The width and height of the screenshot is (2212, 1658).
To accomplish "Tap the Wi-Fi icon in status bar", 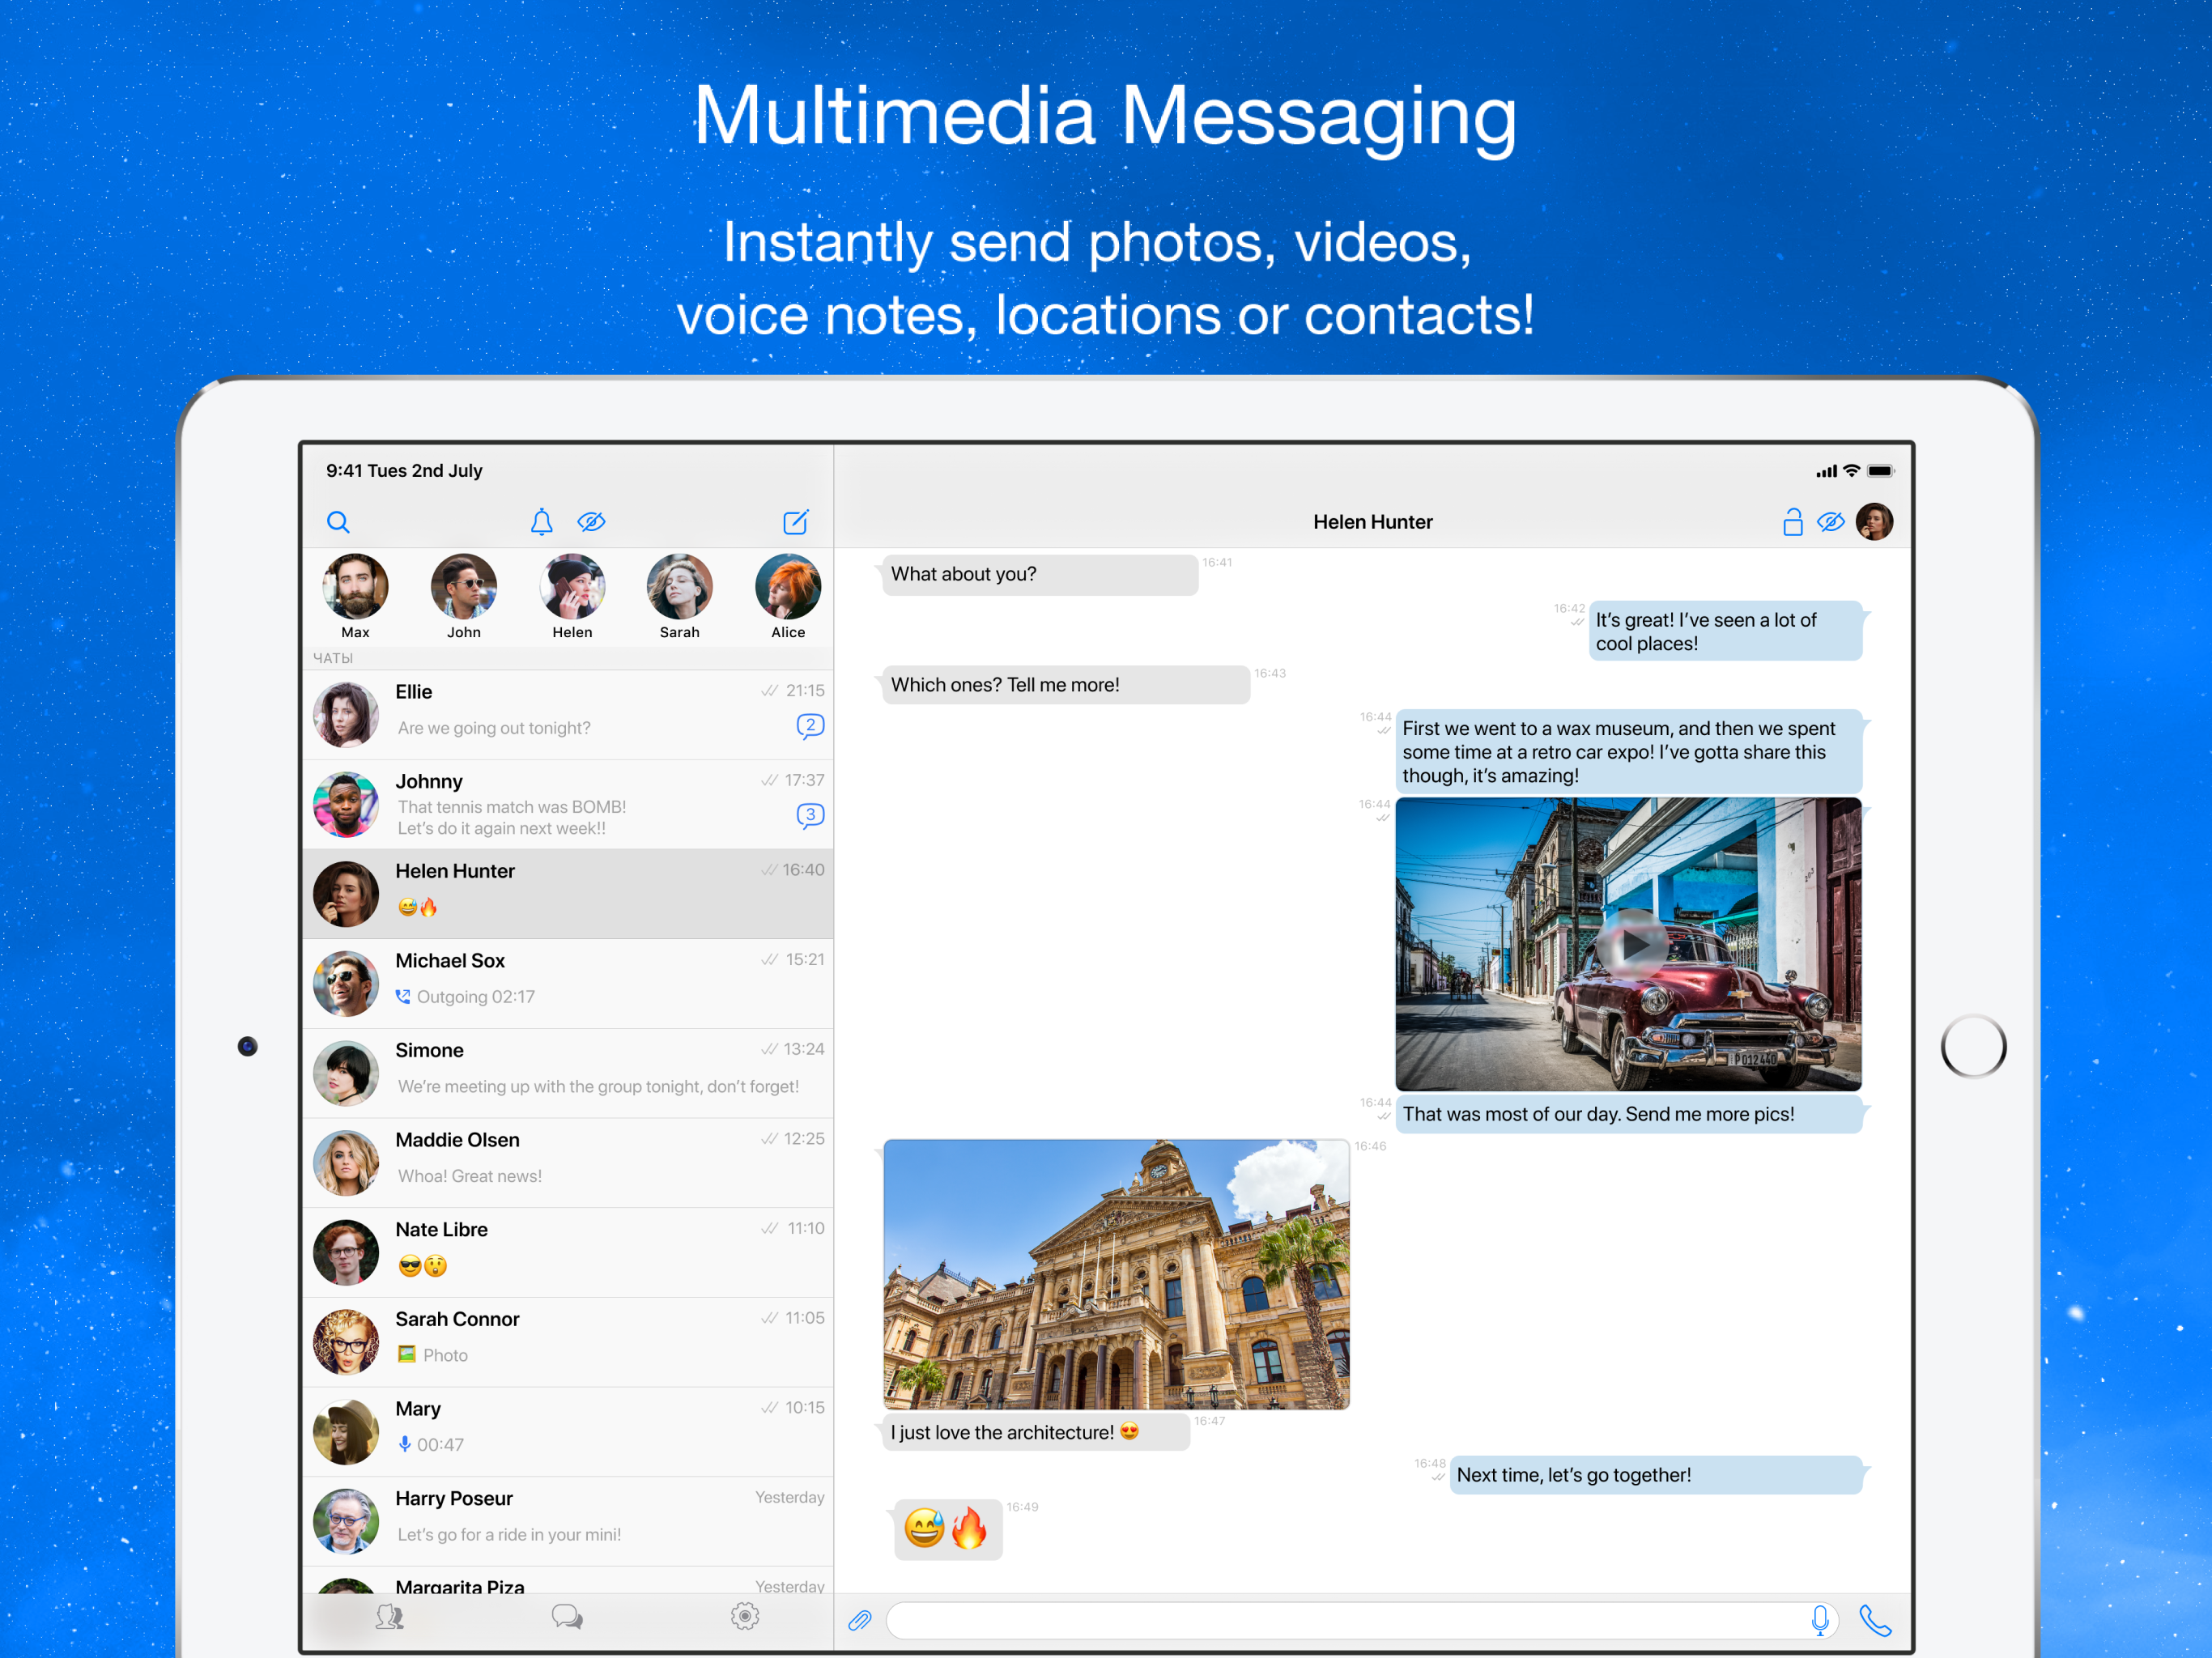I will [1851, 471].
